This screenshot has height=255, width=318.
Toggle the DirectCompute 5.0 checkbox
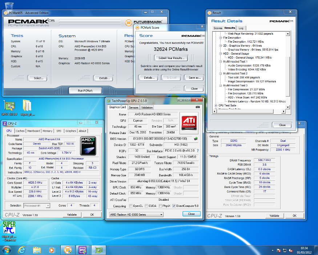[174, 206]
